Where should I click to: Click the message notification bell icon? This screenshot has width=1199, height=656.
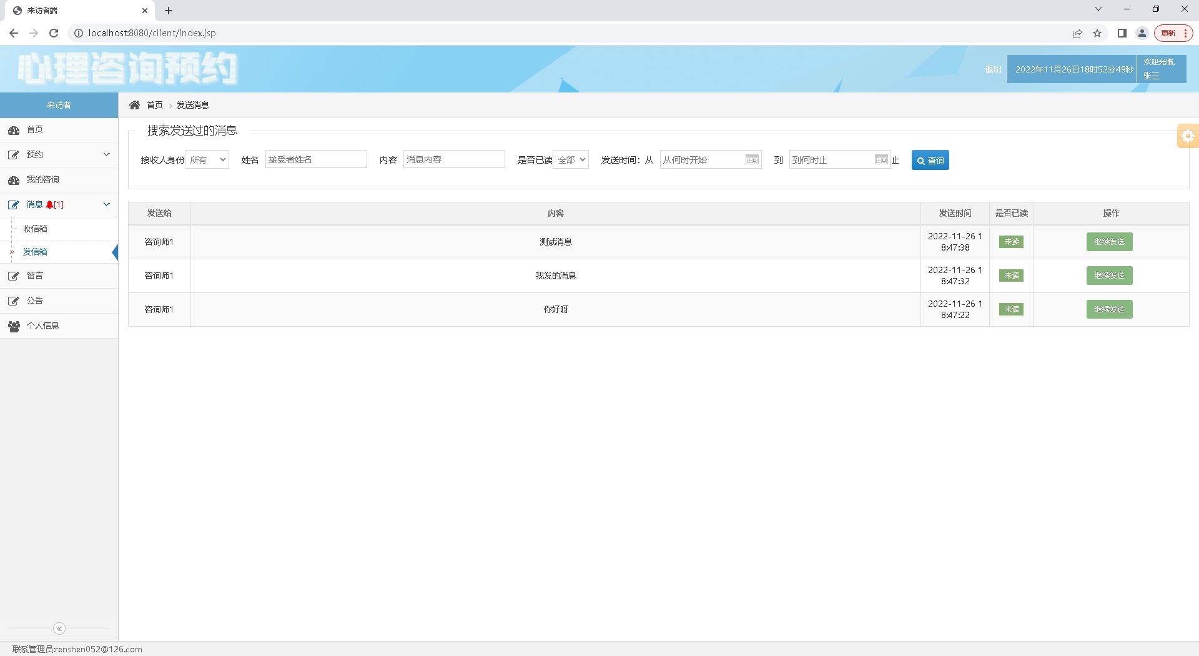49,205
